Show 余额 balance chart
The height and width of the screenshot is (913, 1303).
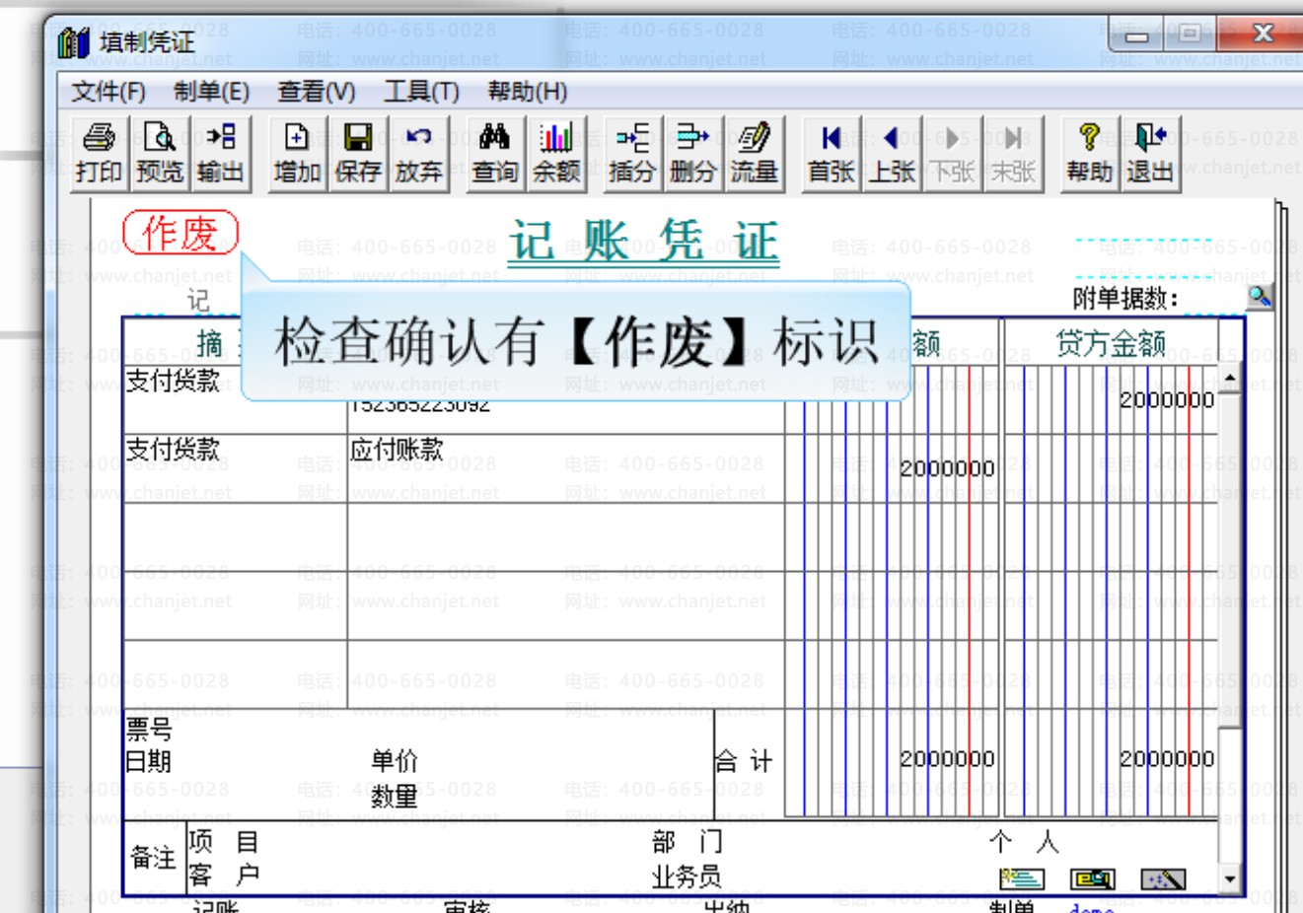point(556,154)
